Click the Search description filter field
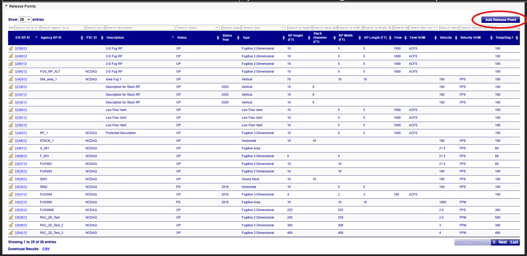The width and height of the screenshot is (527, 256). point(140,28)
